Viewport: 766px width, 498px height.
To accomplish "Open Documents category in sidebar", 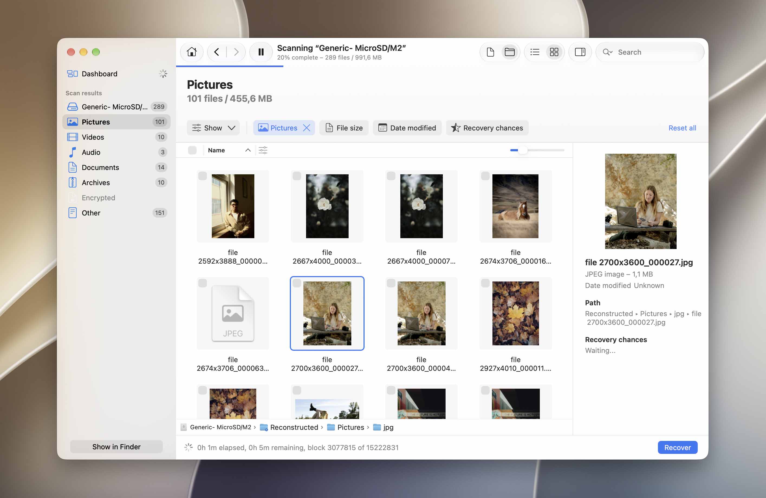I will (x=116, y=167).
